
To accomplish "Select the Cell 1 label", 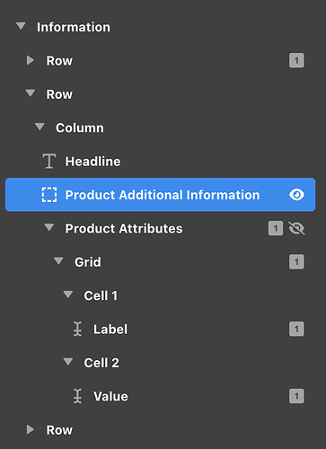I will tap(101, 295).
